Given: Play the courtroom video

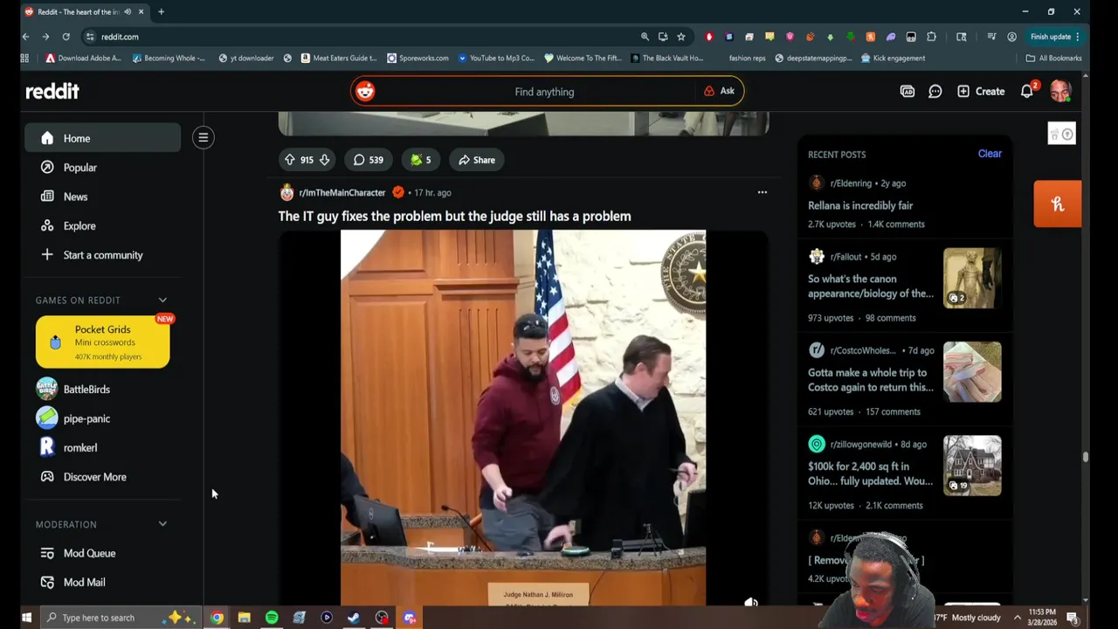Looking at the screenshot, I should pos(523,418).
